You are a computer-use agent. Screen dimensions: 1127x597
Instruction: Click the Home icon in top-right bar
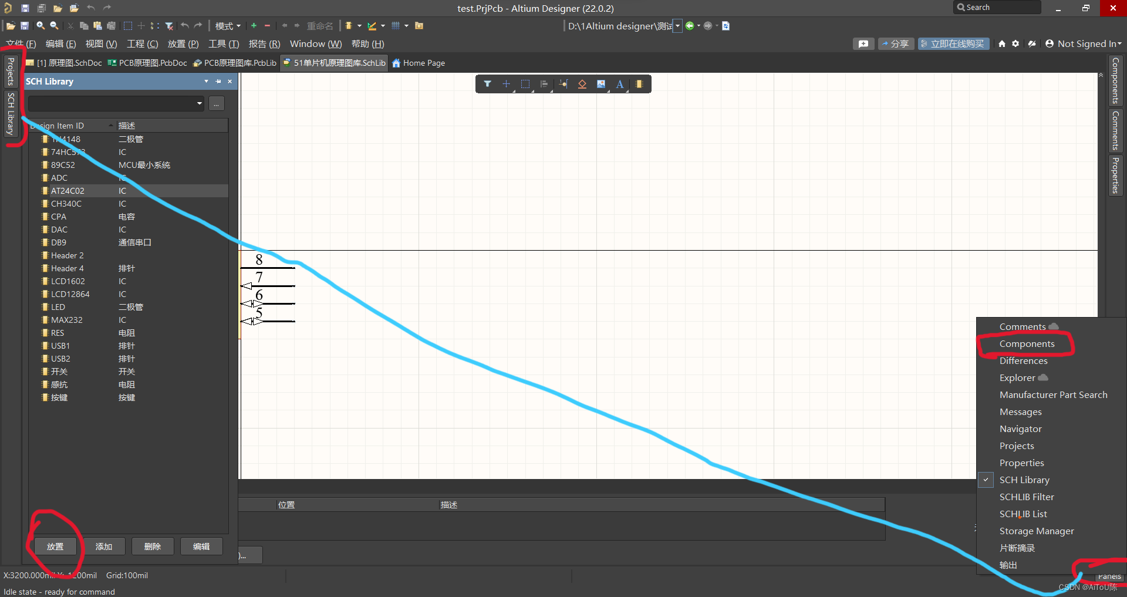coord(1002,44)
